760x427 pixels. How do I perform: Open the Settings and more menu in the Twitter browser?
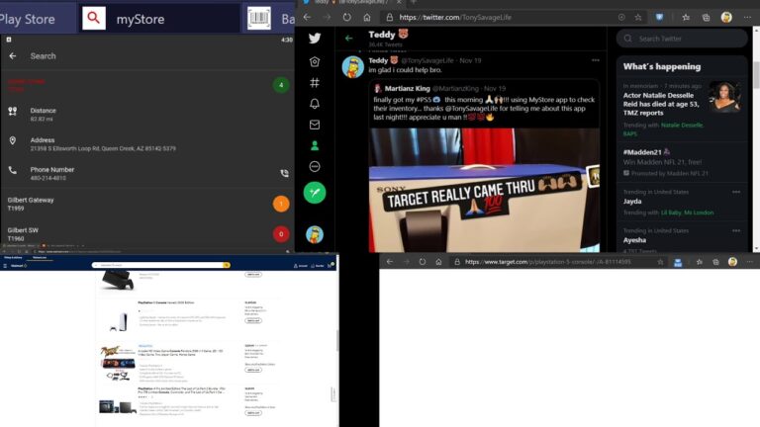[x=747, y=17]
